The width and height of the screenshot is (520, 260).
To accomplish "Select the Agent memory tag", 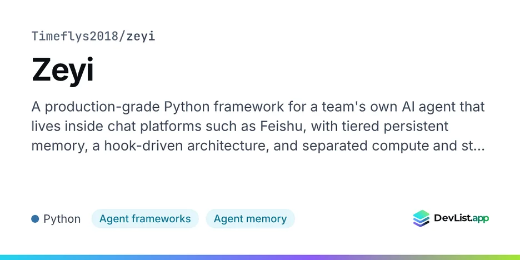I will tap(250, 219).
